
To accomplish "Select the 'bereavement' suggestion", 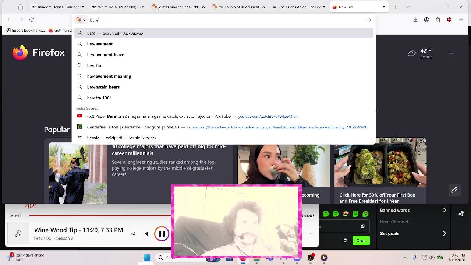I will pyautogui.click(x=224, y=44).
